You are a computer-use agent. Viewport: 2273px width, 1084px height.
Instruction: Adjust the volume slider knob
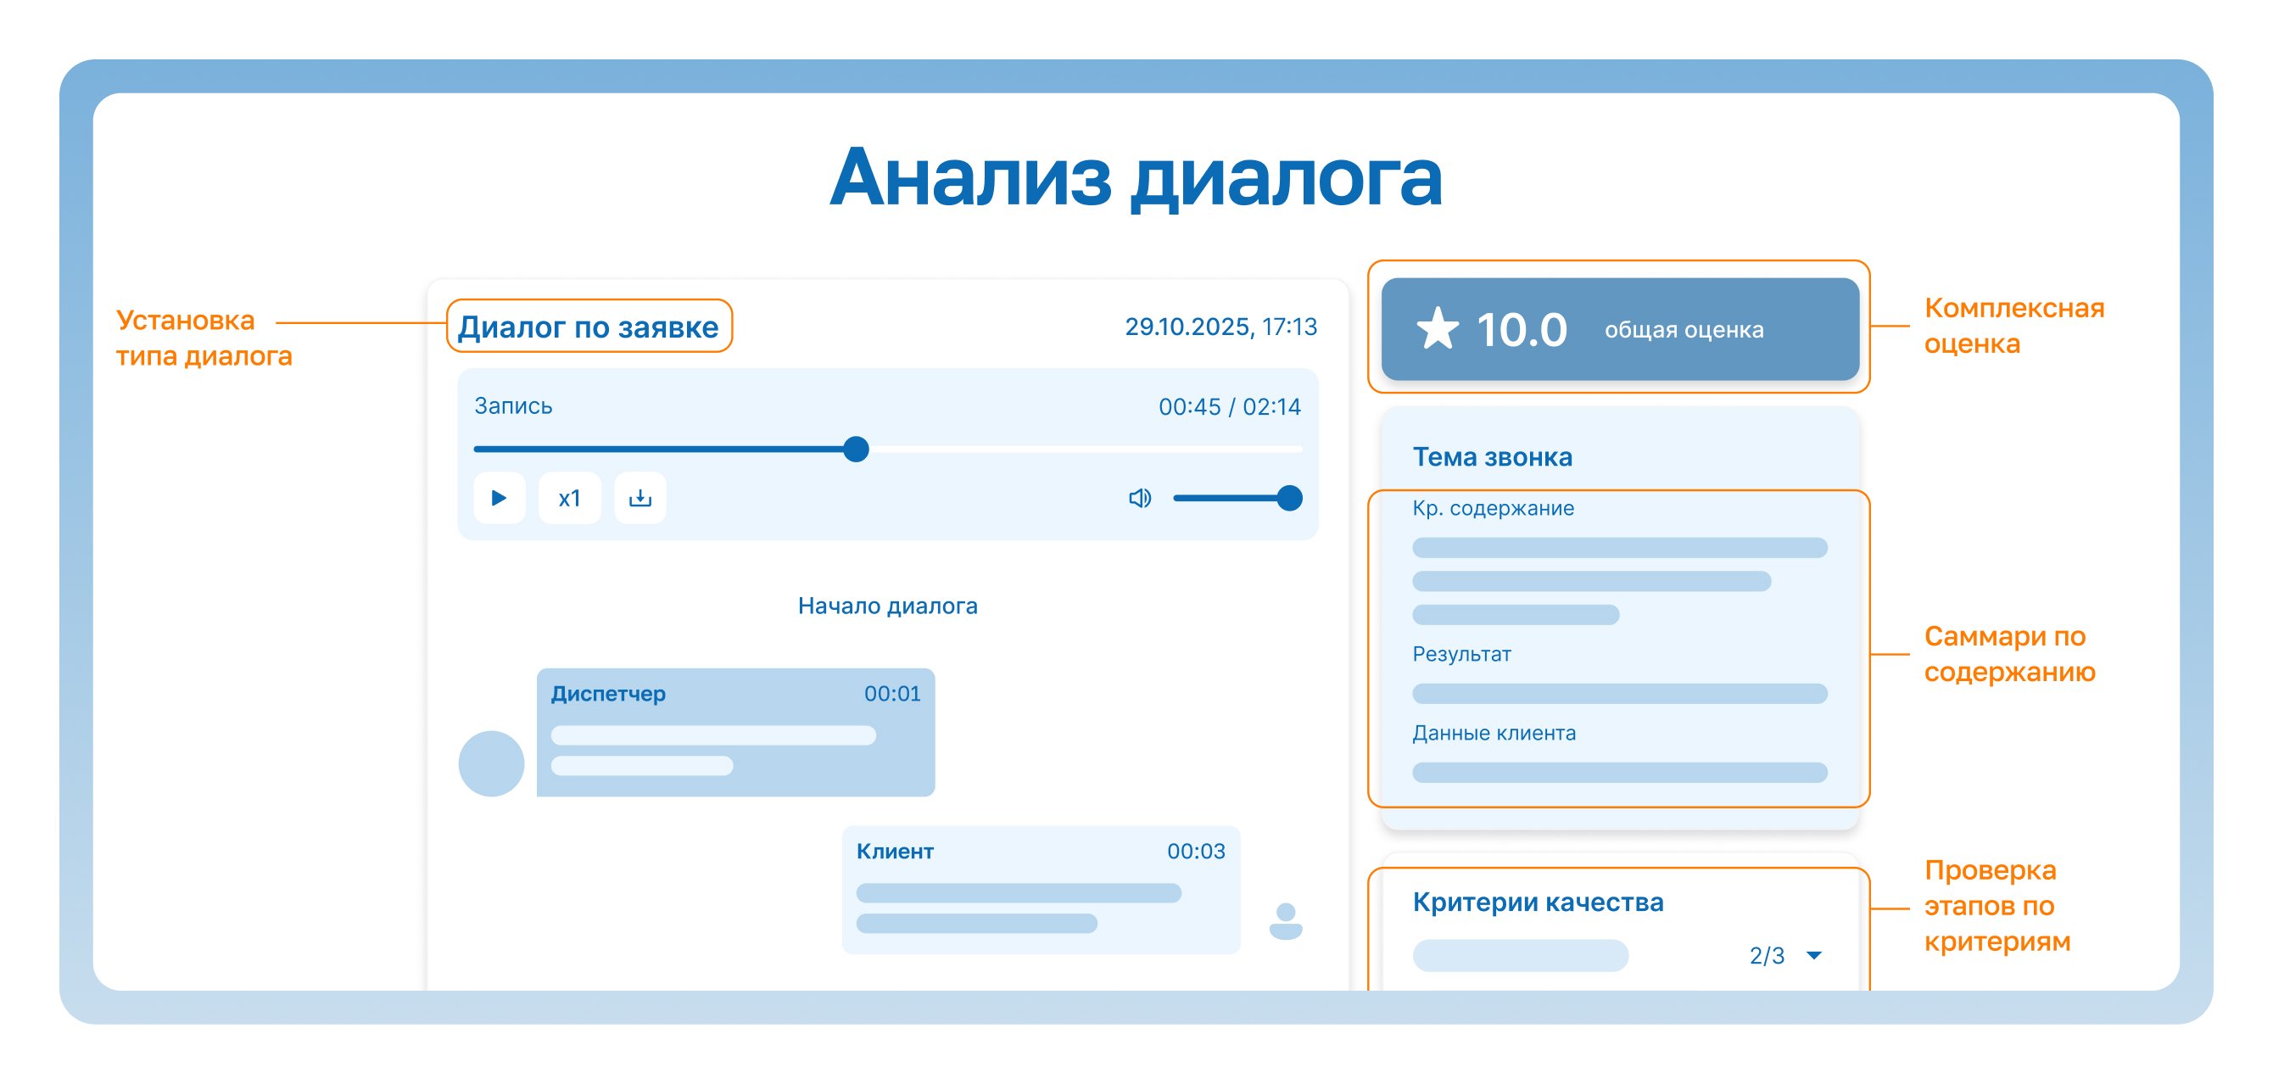(x=1289, y=499)
